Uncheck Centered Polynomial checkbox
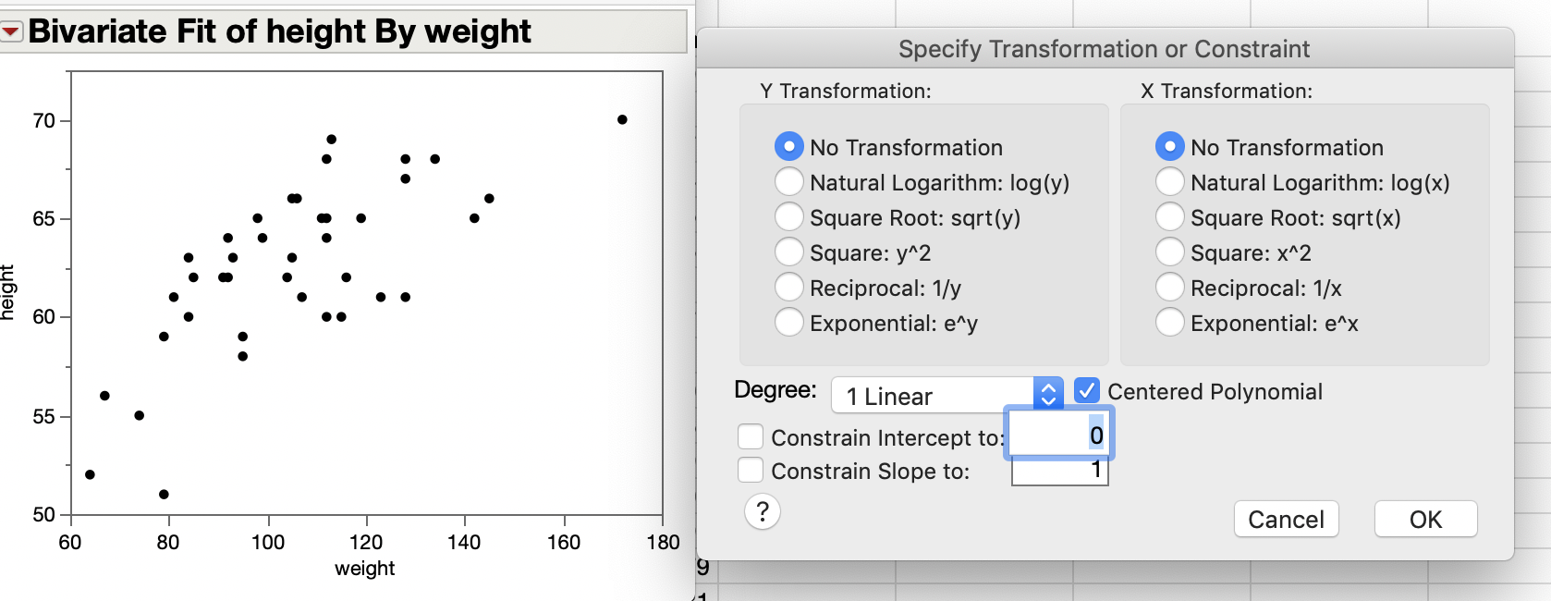The height and width of the screenshot is (601, 1551). pos(1087,391)
